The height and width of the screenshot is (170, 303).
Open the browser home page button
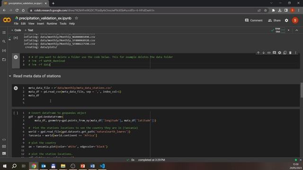point(23,10)
